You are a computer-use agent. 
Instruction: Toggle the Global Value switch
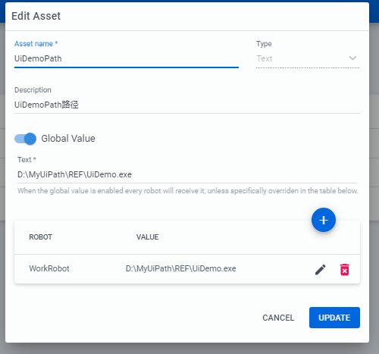25,139
